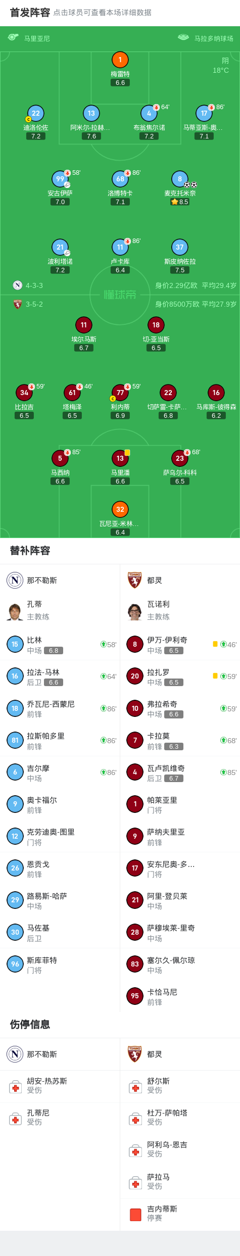The height and width of the screenshot is (1256, 240).
Task: Open substitute 卡拉莫 number 7 entry
Action: tap(180, 740)
